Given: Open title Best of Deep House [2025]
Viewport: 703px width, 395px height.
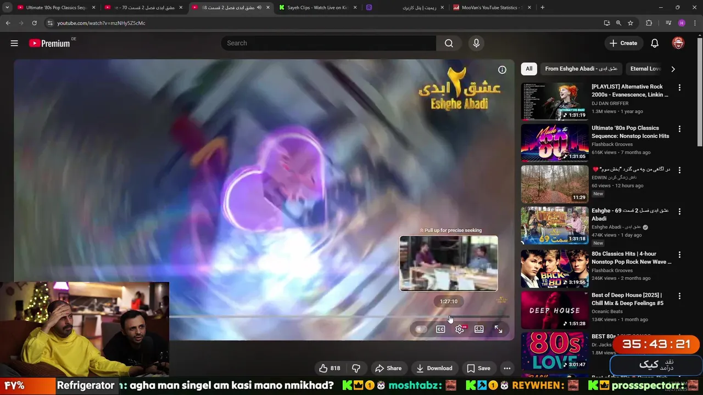Looking at the screenshot, I should click(x=627, y=299).
